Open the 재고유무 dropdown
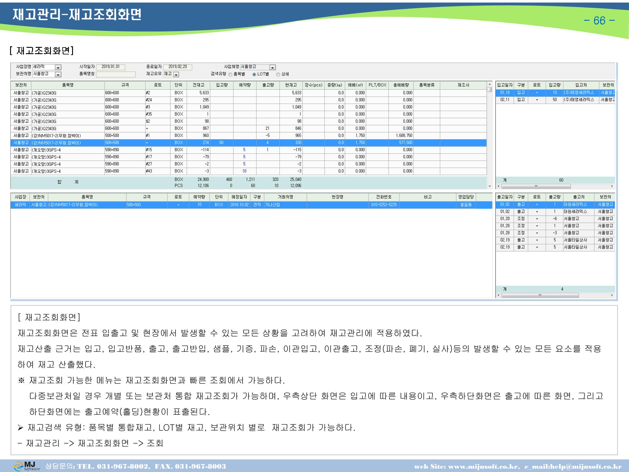The width and height of the screenshot is (629, 472). (176, 75)
